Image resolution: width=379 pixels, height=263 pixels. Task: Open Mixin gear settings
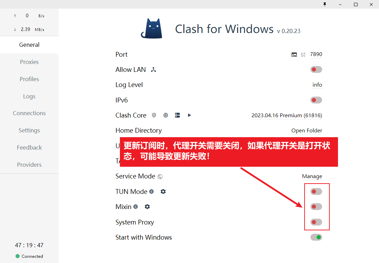pos(147,207)
